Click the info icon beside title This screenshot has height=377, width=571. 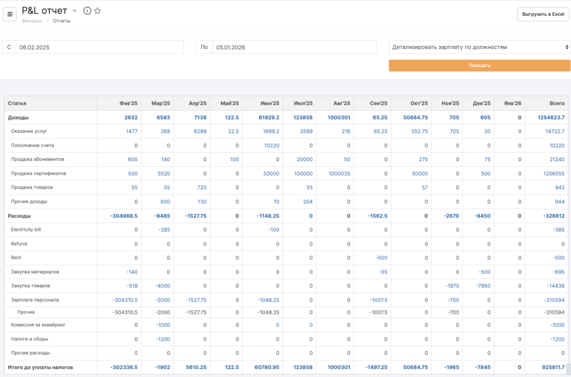(x=87, y=11)
